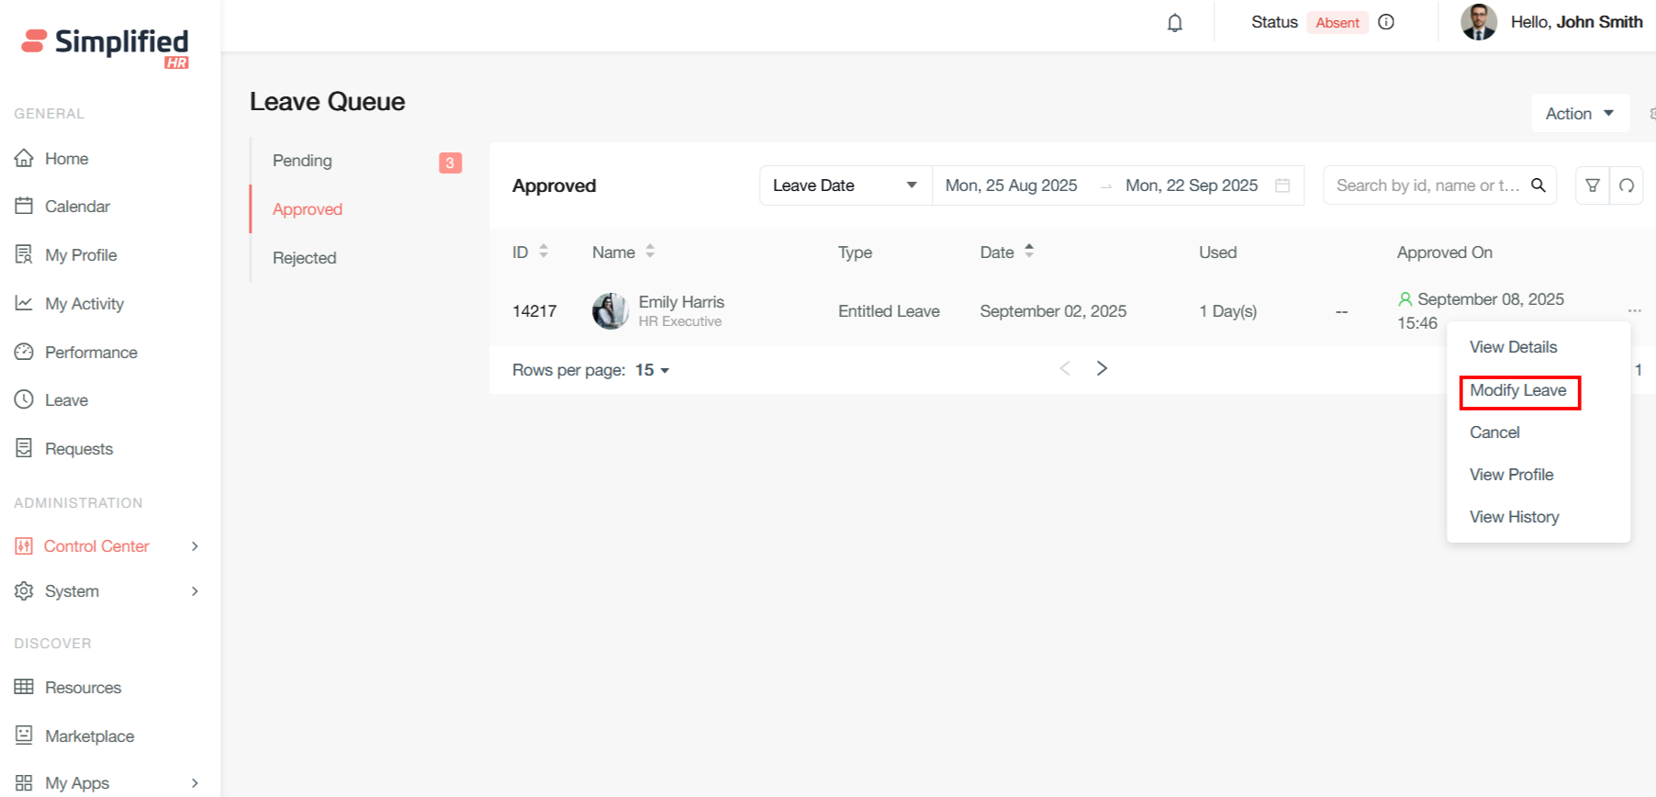Screen dimensions: 1656x797
Task: Change rows per page dropdown
Action: [653, 370]
